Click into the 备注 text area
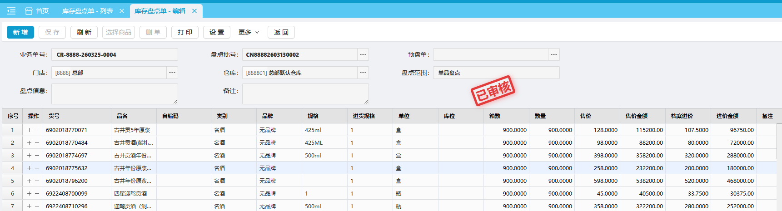The image size is (782, 211). pyautogui.click(x=305, y=93)
